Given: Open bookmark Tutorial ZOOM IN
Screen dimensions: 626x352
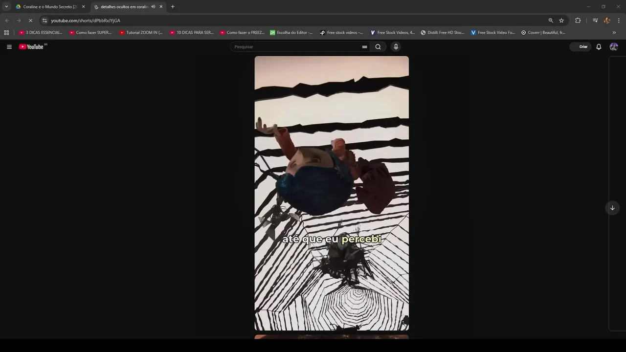Looking at the screenshot, I should pyautogui.click(x=141, y=33).
